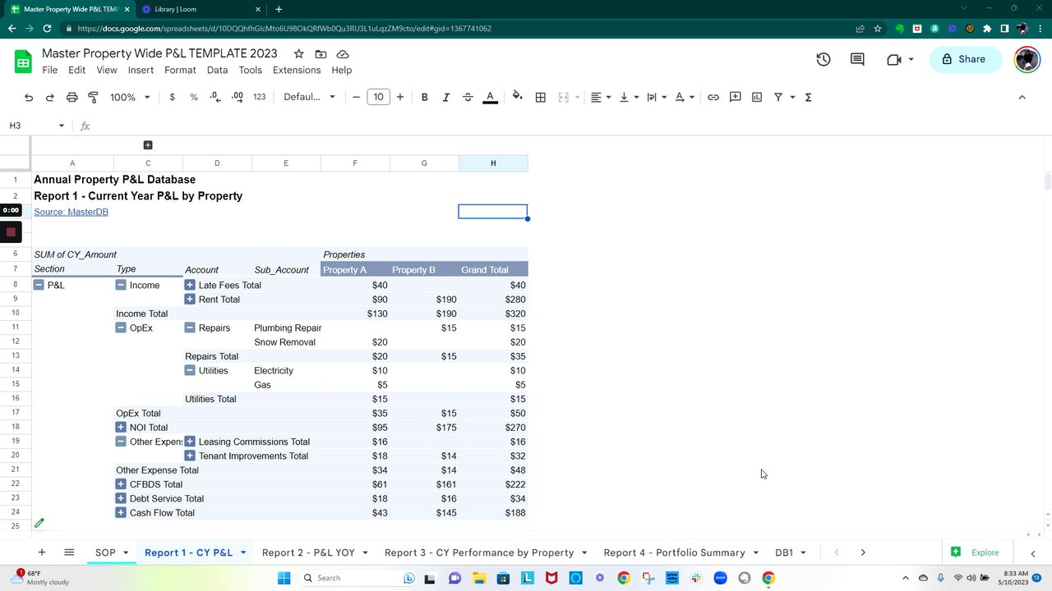Expand the Late Fees Total row
The height and width of the screenshot is (591, 1052).
pyautogui.click(x=190, y=285)
